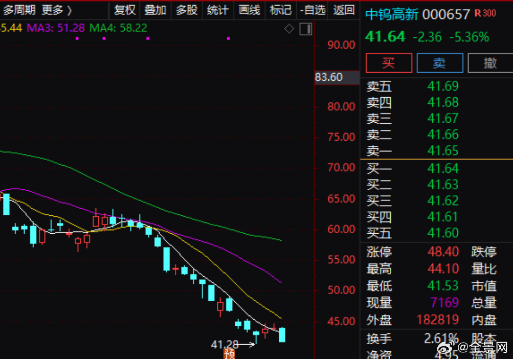Click the sell-three price 41.67

(x=443, y=119)
